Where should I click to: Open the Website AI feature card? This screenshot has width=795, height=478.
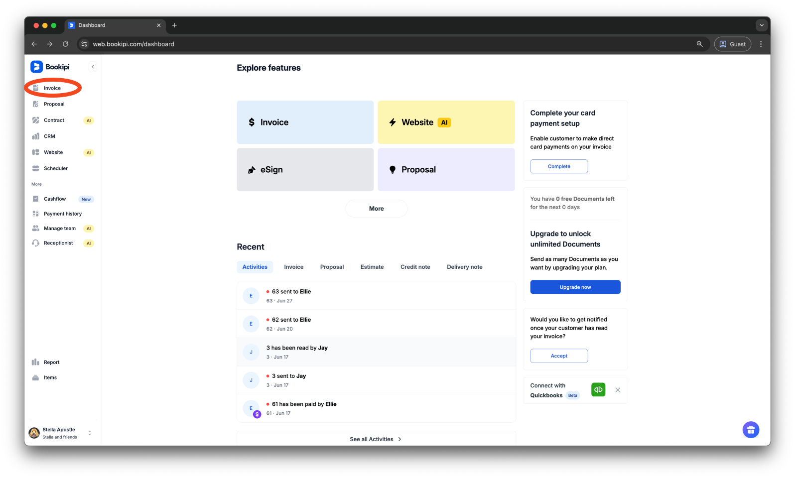tap(446, 122)
